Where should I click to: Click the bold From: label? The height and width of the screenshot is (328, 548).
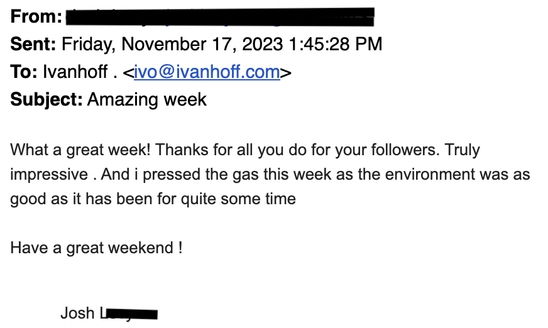coord(36,16)
